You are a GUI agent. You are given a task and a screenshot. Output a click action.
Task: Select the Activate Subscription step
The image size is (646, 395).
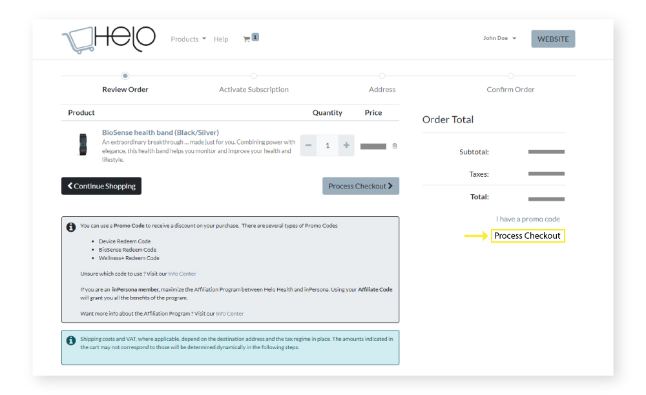(x=253, y=76)
